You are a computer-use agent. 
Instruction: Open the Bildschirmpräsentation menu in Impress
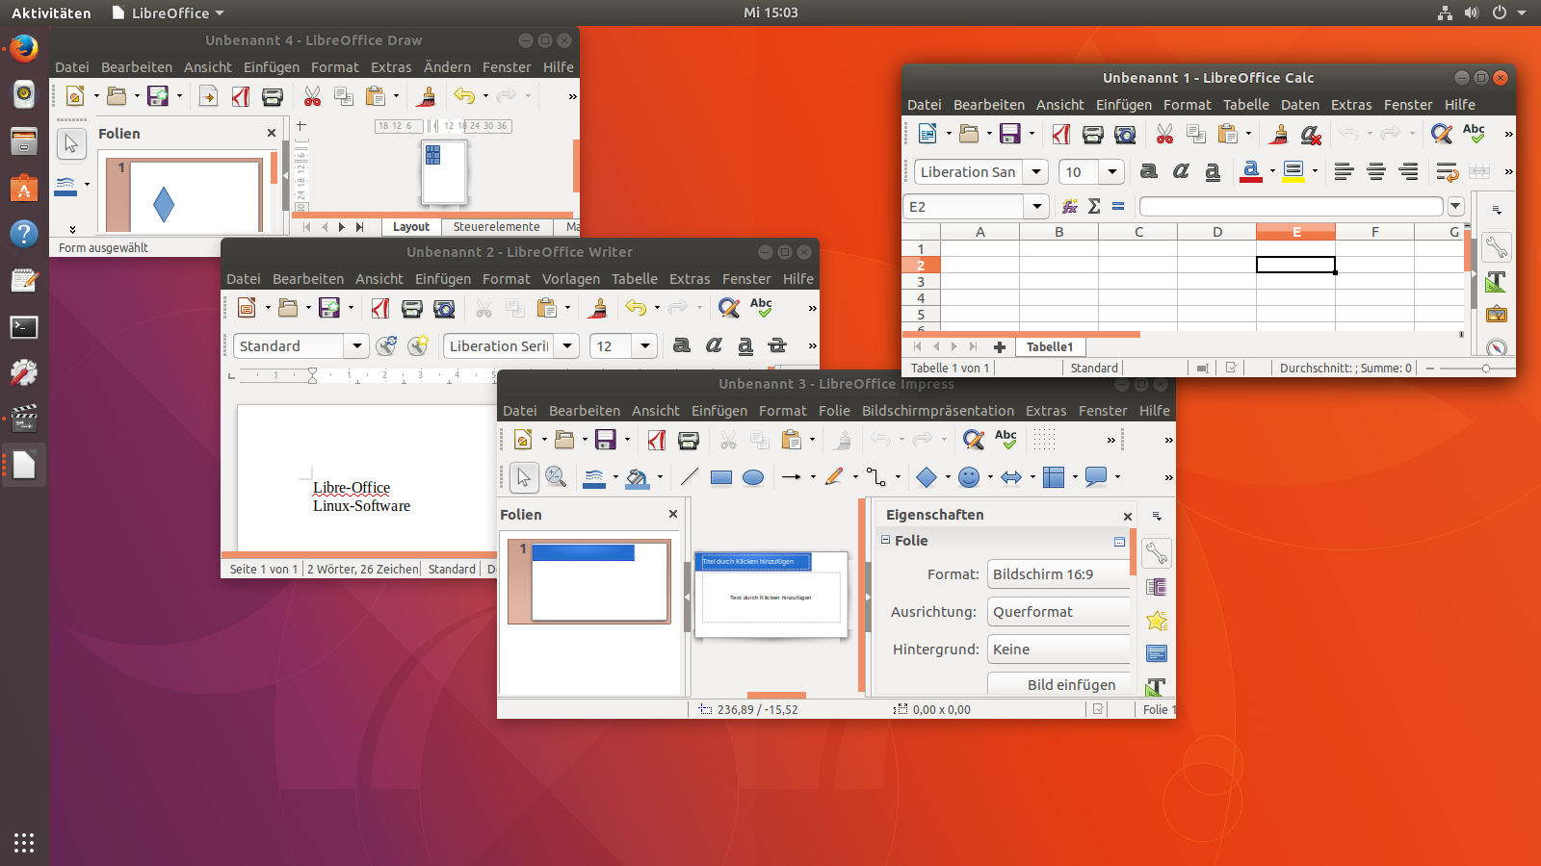click(x=937, y=411)
